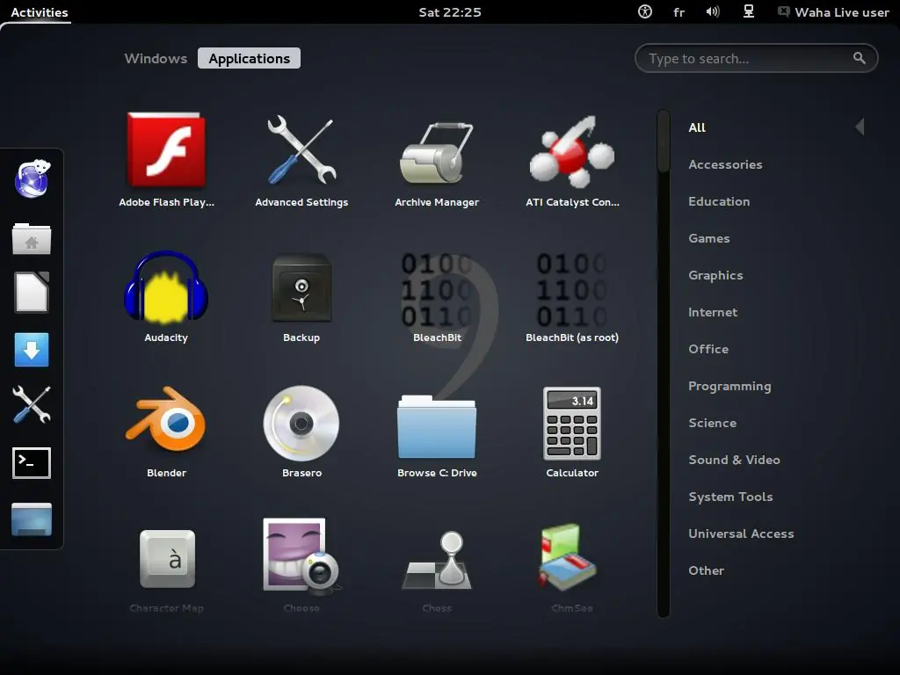Open the blue desktop icon in dash
This screenshot has height=675, width=900.
[32, 519]
